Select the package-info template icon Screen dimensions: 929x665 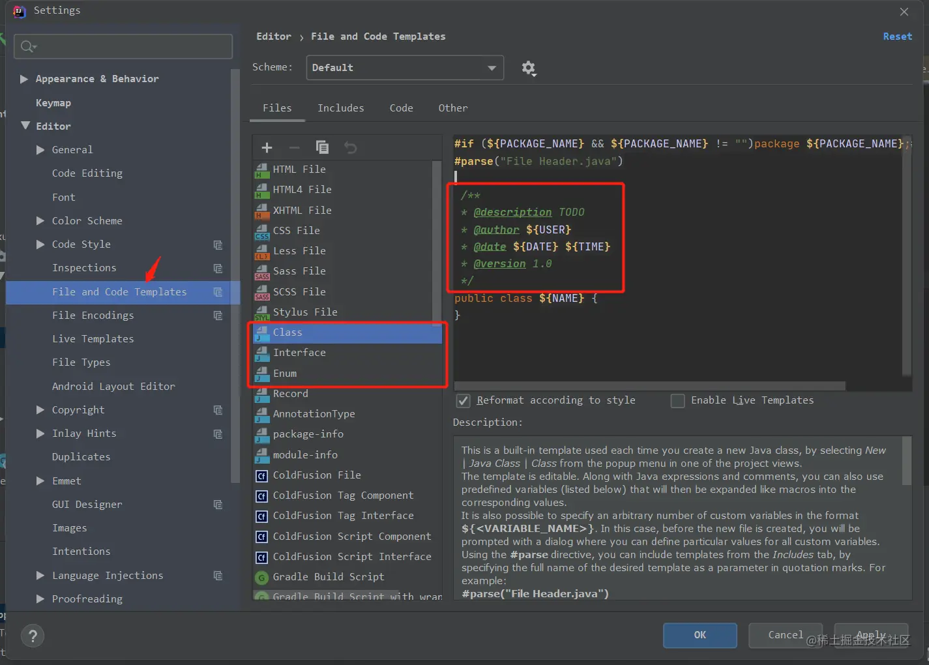click(x=262, y=435)
